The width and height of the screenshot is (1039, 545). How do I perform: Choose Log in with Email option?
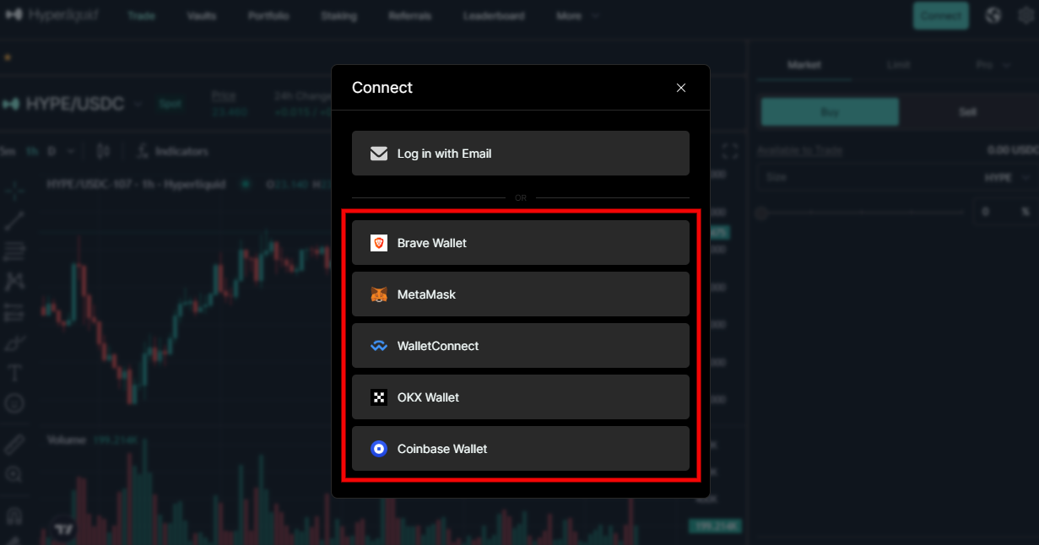click(x=521, y=154)
